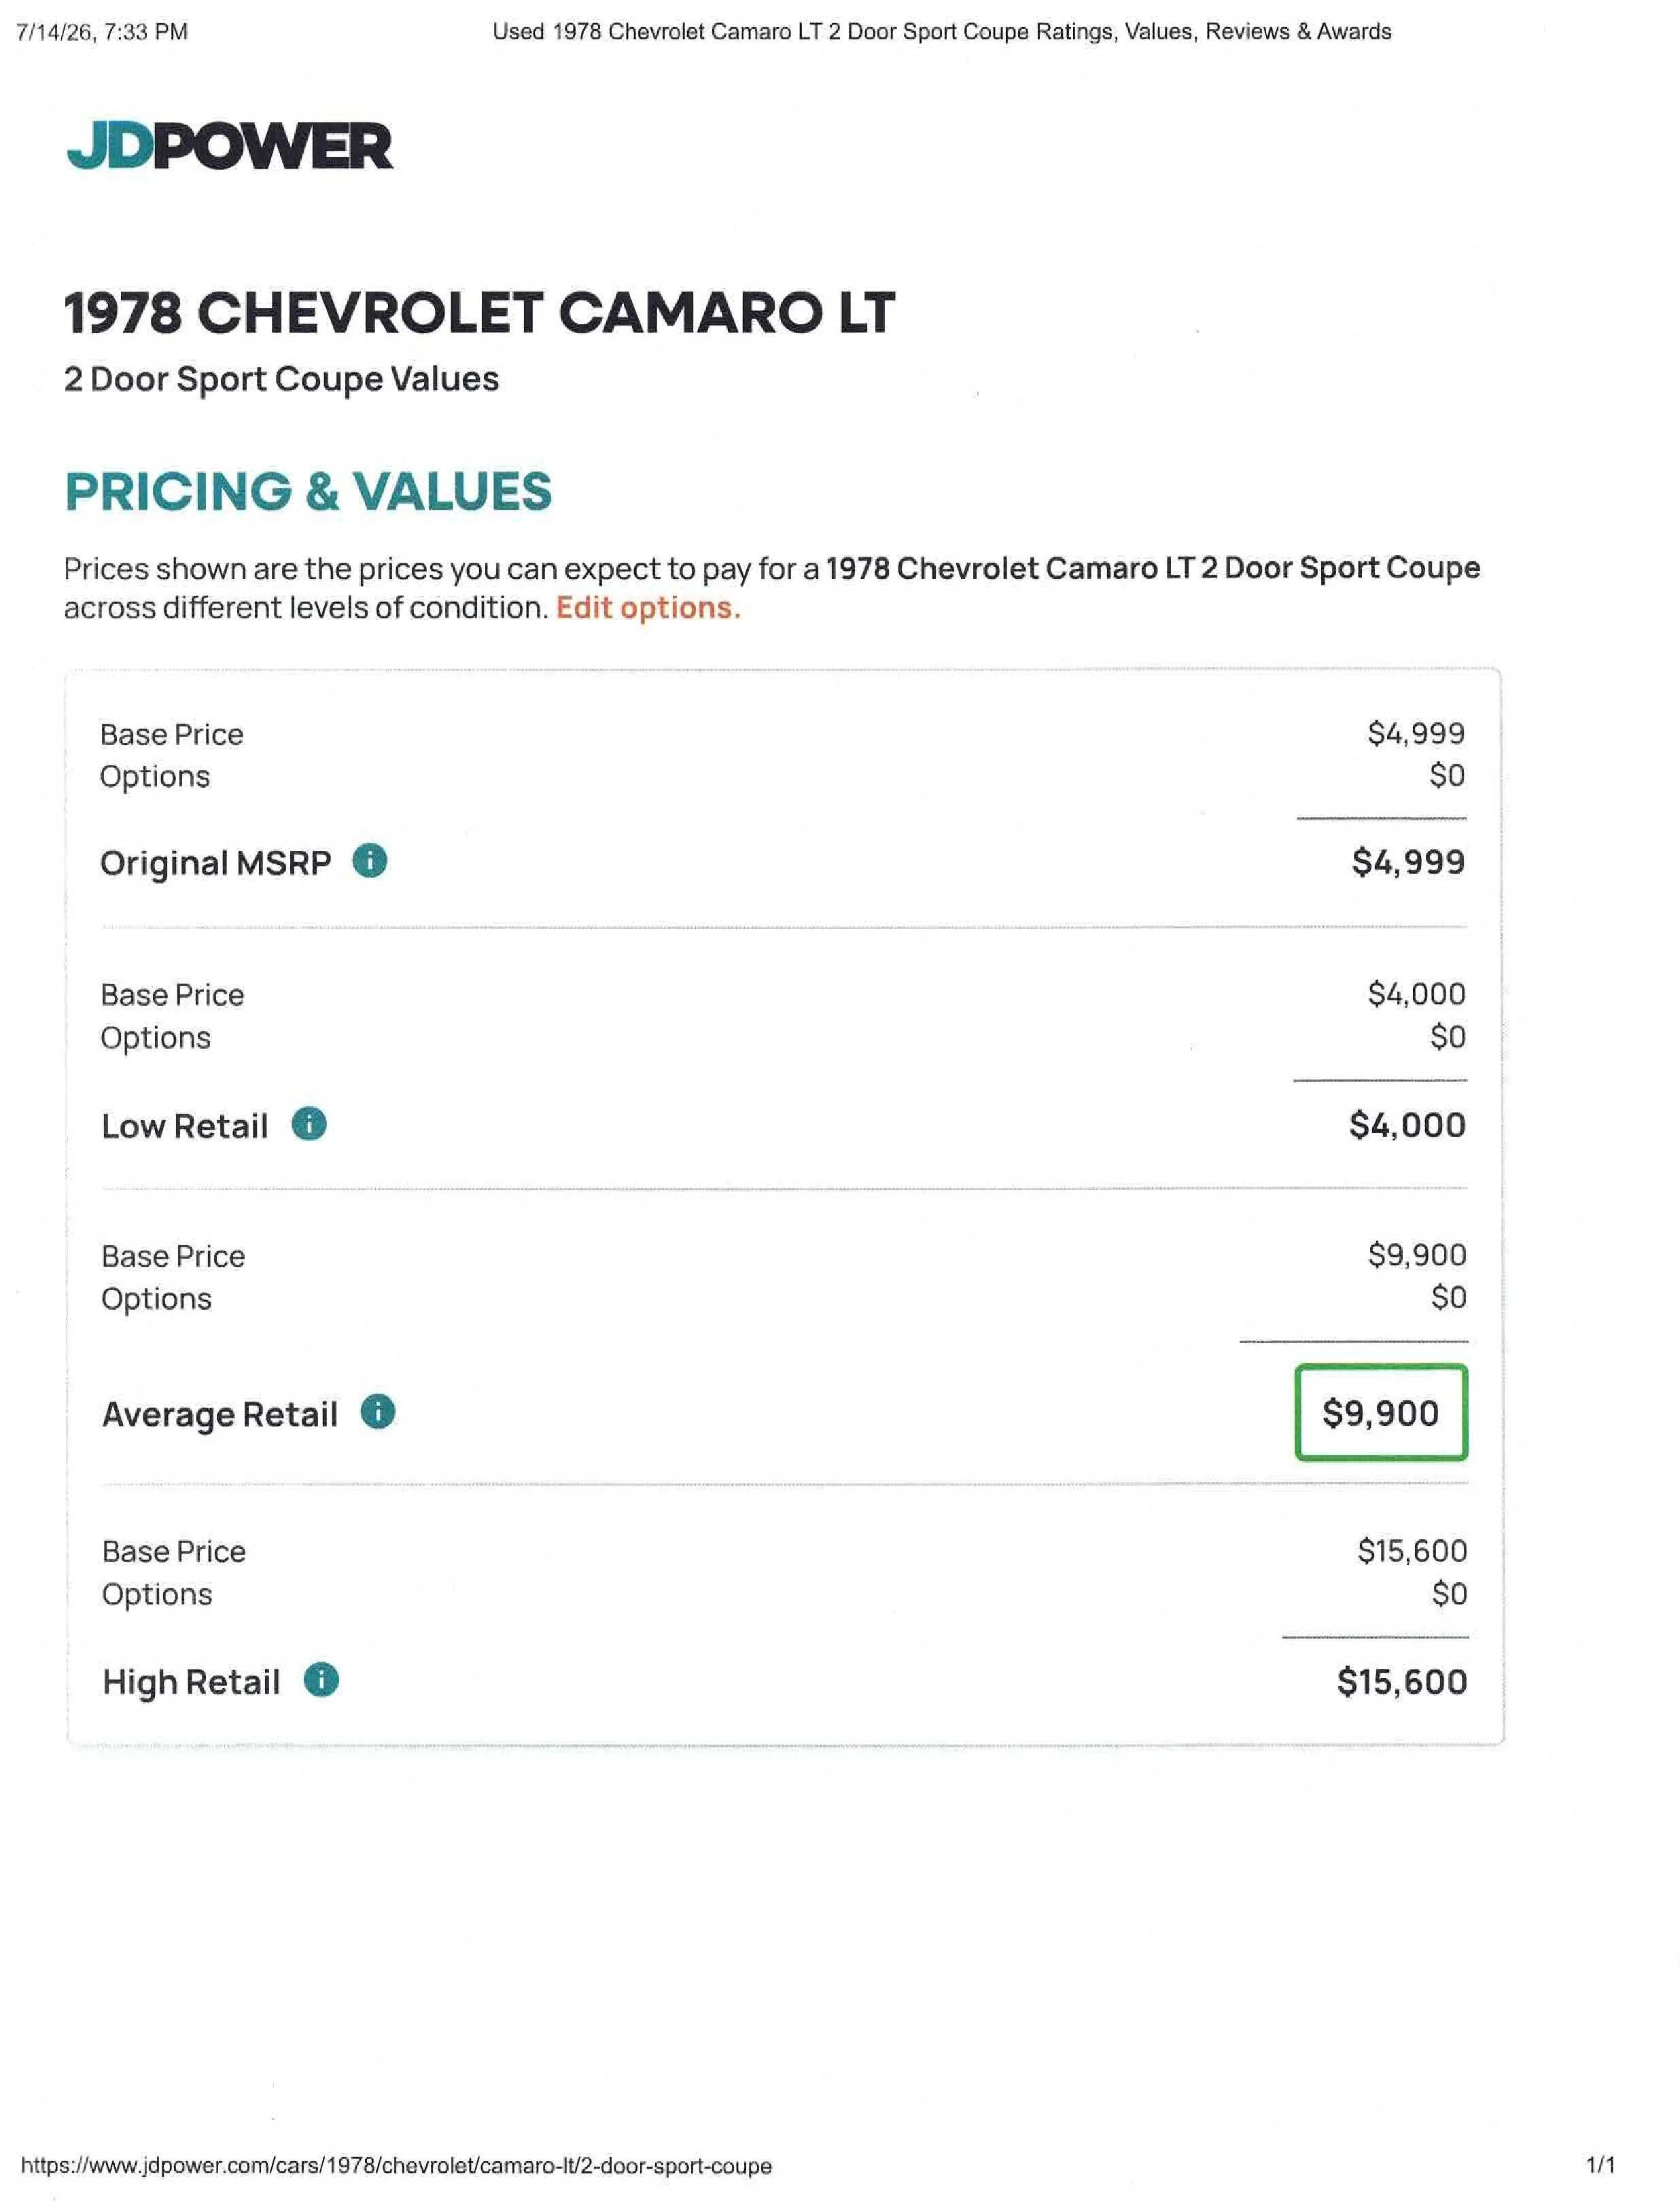Click the 1978 Chevrolet Camaro LT heading
Screen dimensions: 1680x2204
(x=479, y=313)
